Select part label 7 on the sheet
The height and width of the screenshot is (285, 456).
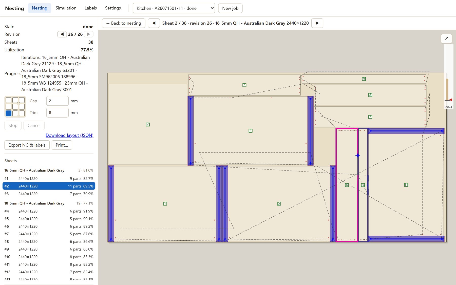[x=370, y=117]
